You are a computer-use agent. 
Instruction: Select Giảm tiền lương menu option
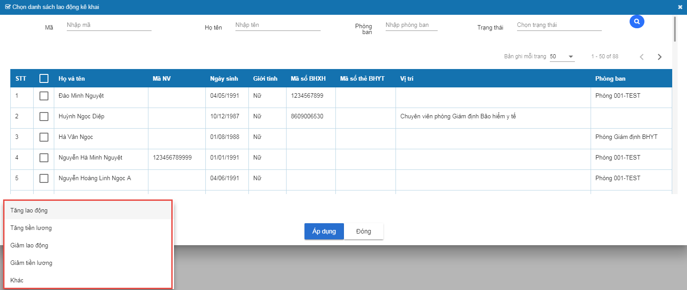pyautogui.click(x=88, y=263)
